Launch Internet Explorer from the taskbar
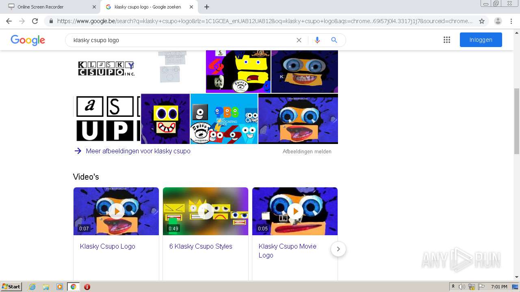Image resolution: width=520 pixels, height=292 pixels. click(32, 287)
